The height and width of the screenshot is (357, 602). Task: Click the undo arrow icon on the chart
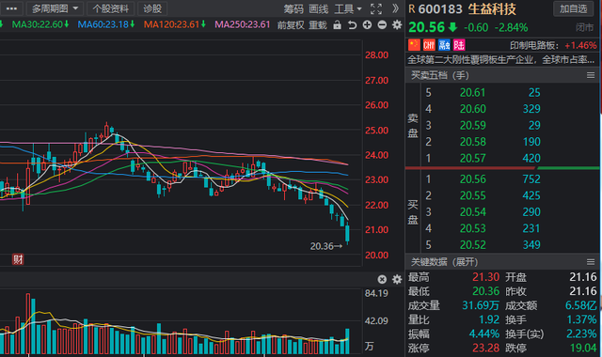[x=352, y=25]
